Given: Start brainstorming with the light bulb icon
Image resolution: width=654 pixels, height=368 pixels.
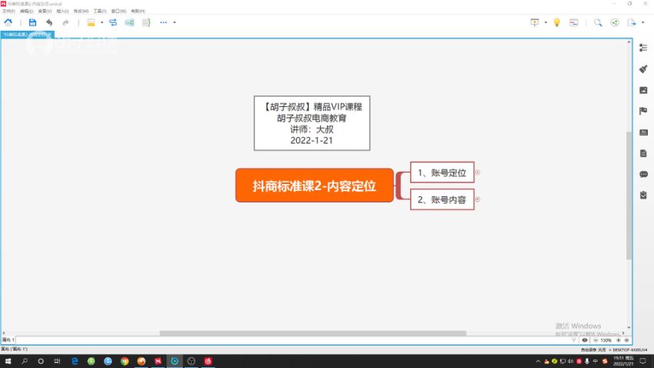Looking at the screenshot, I should point(557,22).
